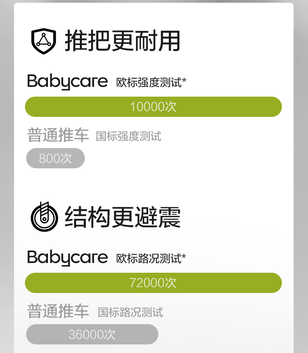
Task: Click the asterisk after 欧标路况测试
Action: click(x=184, y=256)
